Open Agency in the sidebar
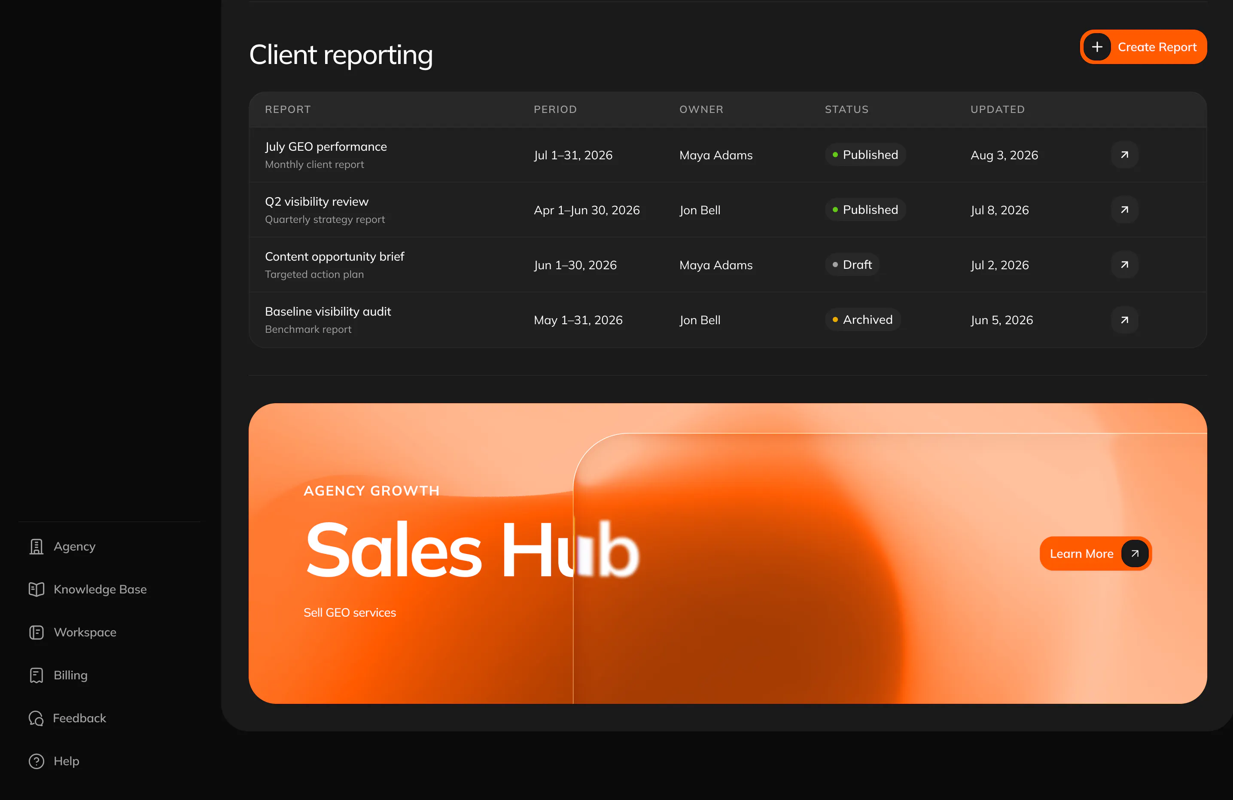Image resolution: width=1233 pixels, height=800 pixels. 63,547
